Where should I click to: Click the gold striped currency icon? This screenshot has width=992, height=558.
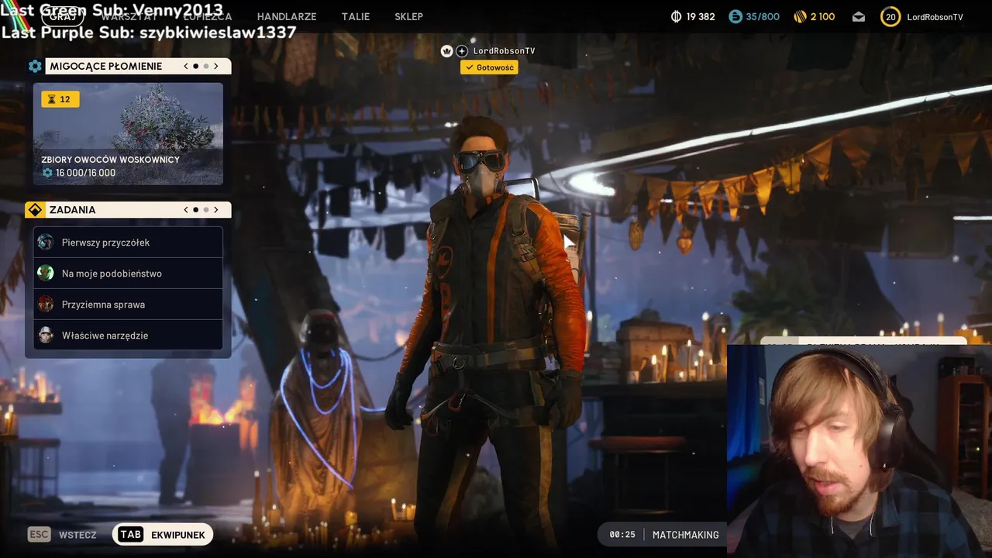(801, 16)
